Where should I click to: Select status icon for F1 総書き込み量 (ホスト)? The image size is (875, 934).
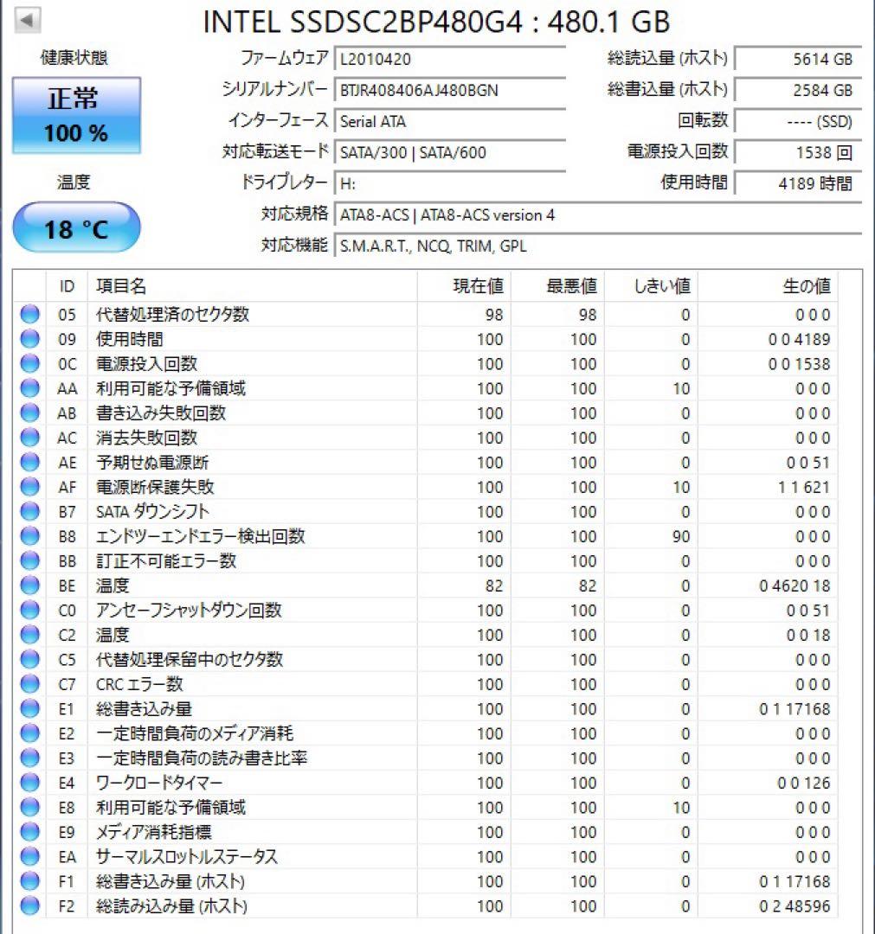tap(29, 881)
